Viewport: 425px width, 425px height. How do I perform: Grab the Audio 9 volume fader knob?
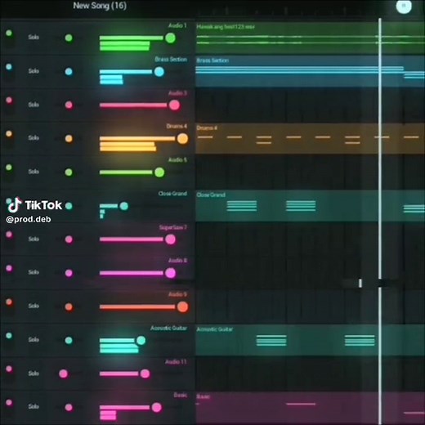182,306
